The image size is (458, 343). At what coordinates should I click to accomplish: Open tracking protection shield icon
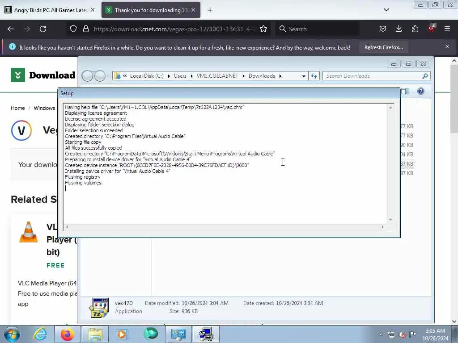click(x=73, y=29)
